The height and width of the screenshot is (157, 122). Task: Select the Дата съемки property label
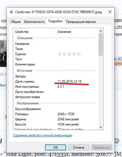pos(25,82)
